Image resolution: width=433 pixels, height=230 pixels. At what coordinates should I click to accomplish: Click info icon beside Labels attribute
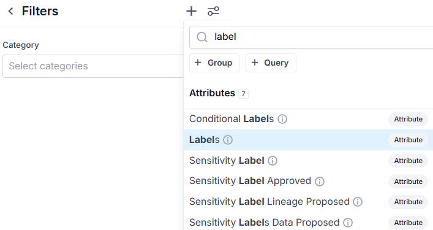pos(228,140)
